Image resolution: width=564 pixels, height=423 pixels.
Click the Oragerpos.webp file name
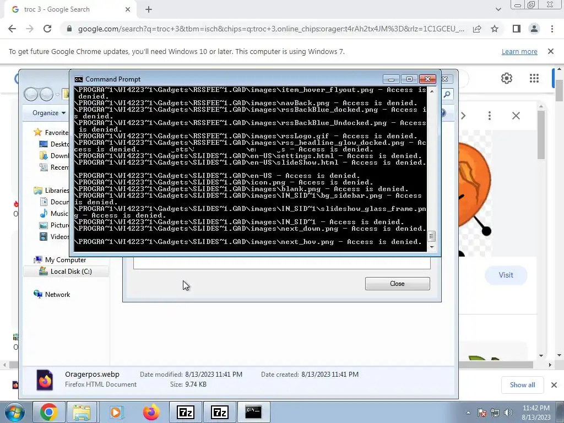click(x=92, y=374)
